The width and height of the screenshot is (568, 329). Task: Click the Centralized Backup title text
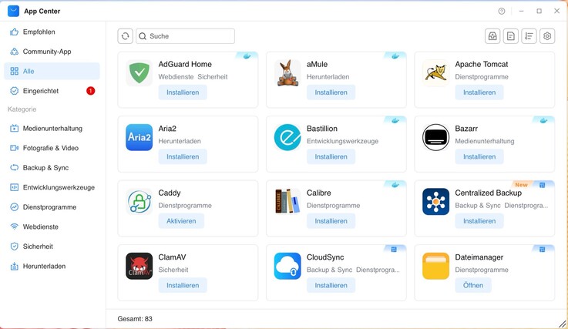[489, 193]
